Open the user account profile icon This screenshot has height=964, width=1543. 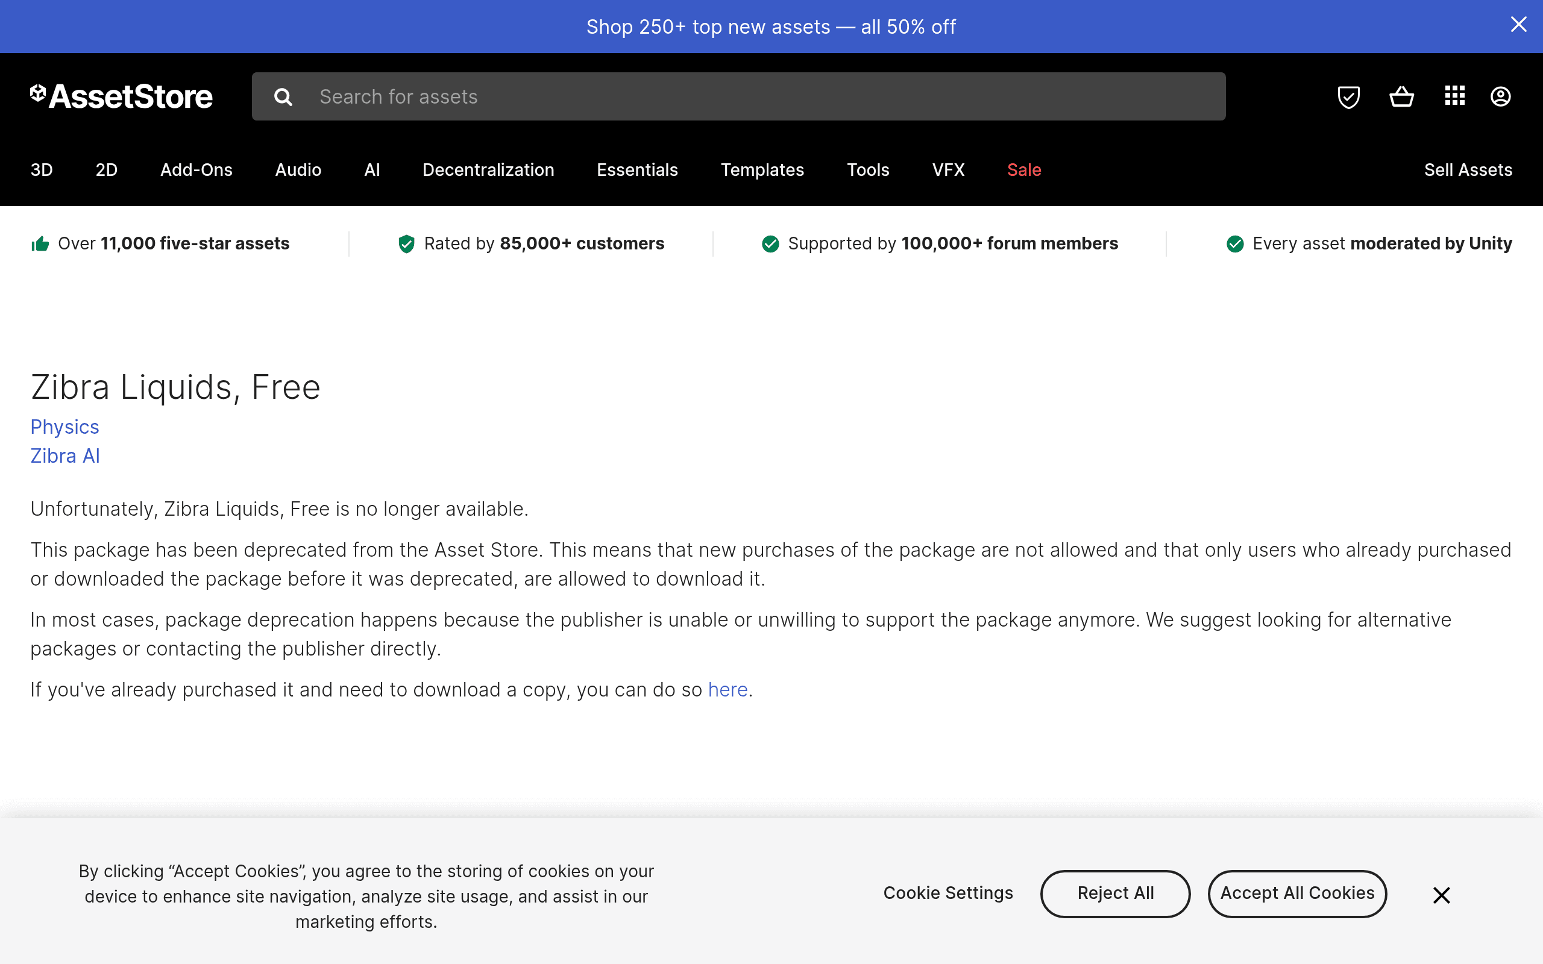1500,97
